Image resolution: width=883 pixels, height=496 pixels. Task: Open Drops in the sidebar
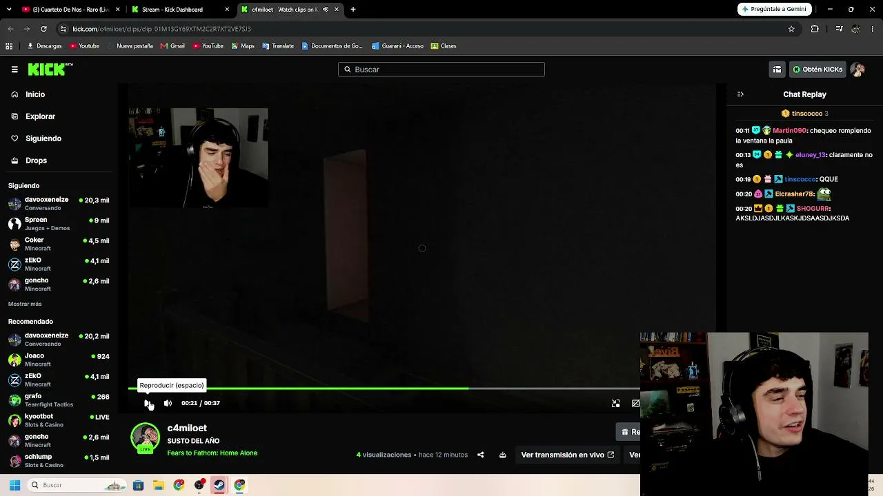point(36,161)
